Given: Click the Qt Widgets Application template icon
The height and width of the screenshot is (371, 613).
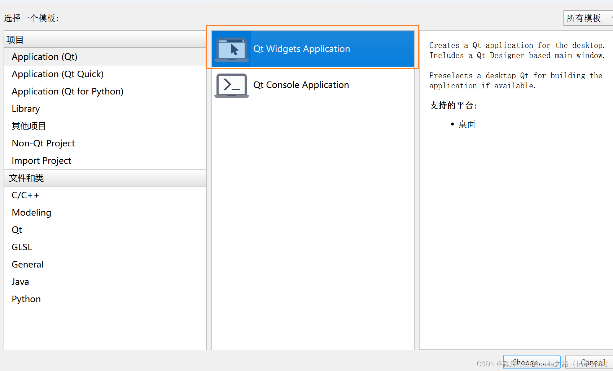Looking at the screenshot, I should (x=232, y=49).
